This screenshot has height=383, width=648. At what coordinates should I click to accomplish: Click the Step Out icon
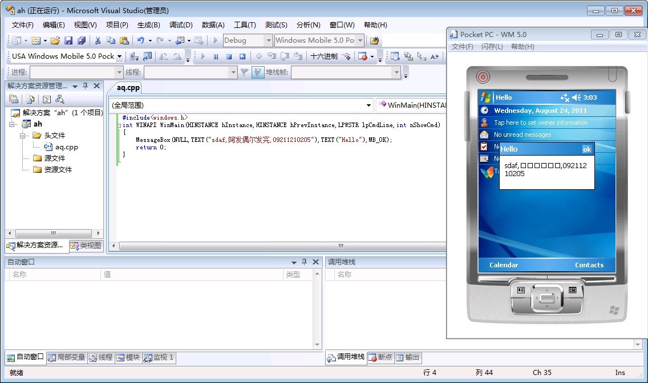pyautogui.click(x=298, y=56)
